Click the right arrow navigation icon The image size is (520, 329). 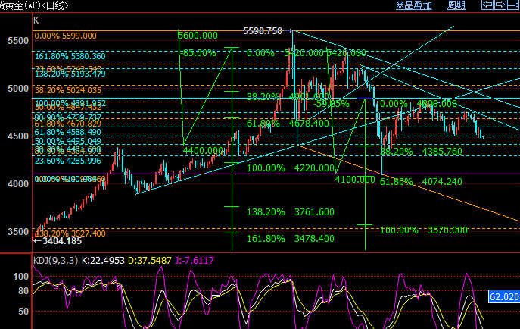tap(500, 5)
